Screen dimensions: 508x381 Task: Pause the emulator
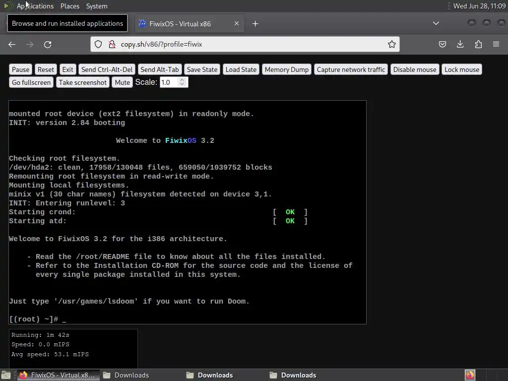point(20,69)
